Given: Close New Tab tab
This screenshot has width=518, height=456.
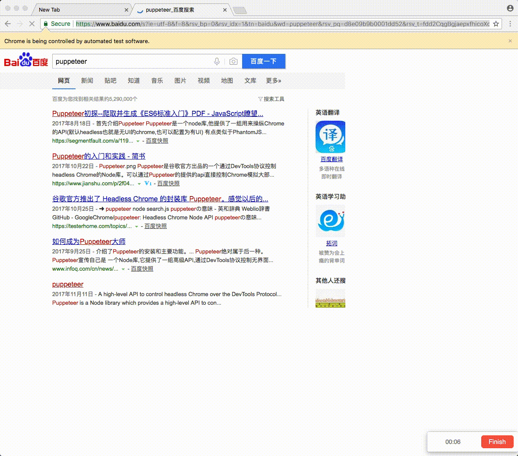Looking at the screenshot, I should [x=126, y=10].
